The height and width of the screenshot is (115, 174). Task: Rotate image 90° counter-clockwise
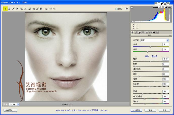click(51, 9)
